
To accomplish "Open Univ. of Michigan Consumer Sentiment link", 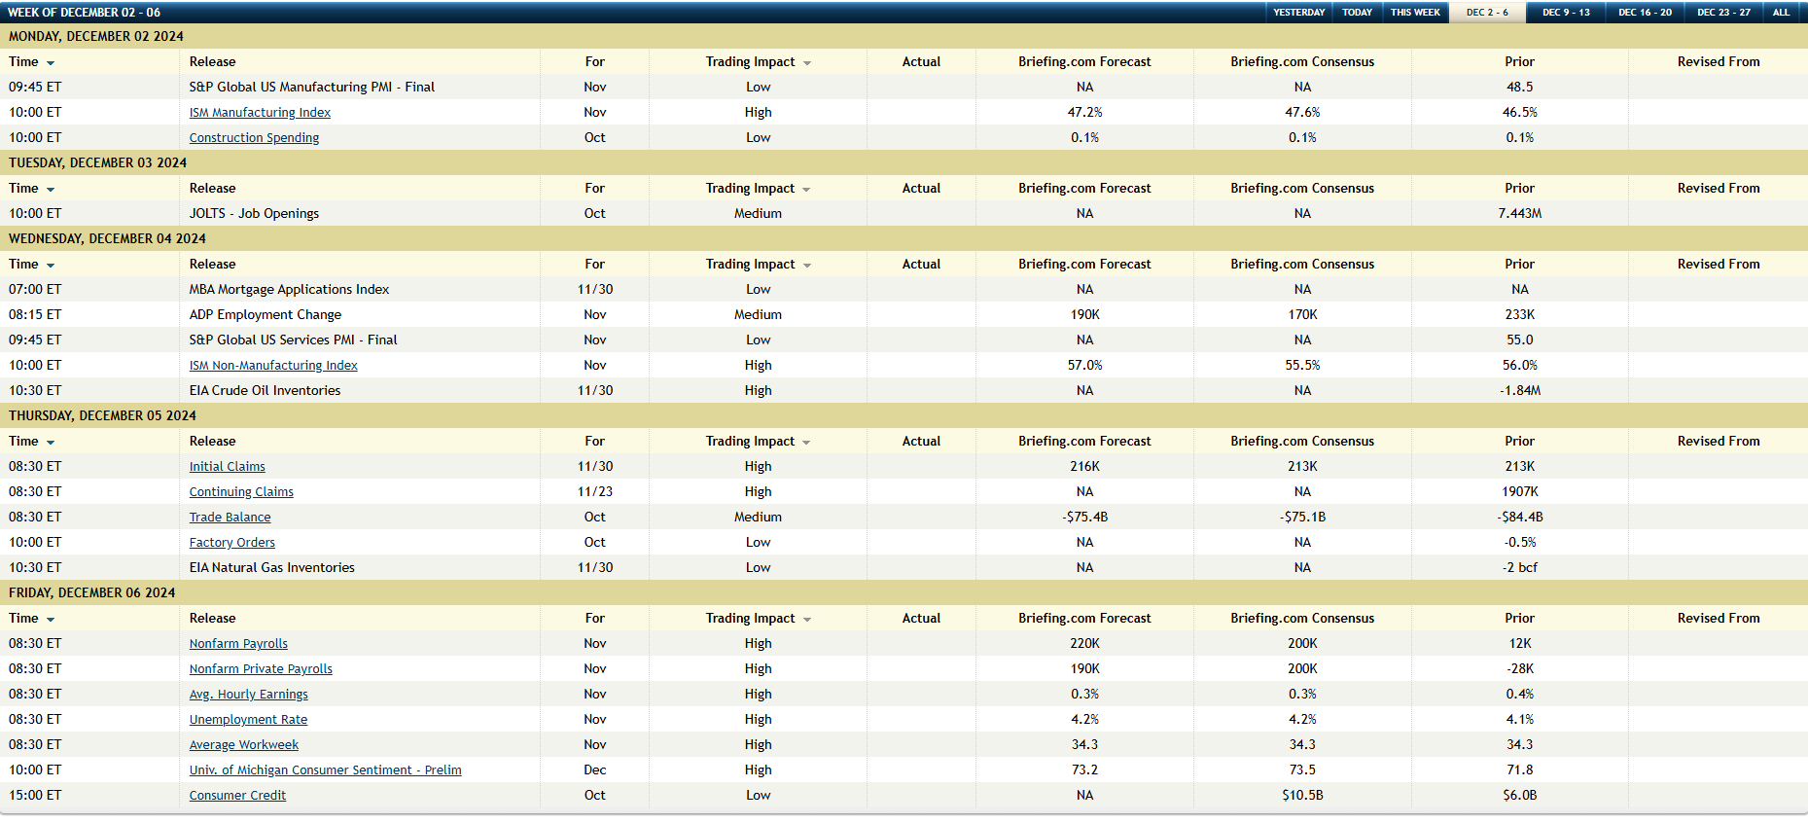I will point(325,770).
